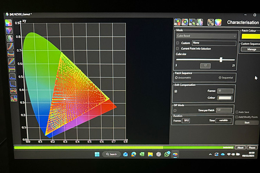Click the Characterisation heading

pyautogui.click(x=243, y=22)
